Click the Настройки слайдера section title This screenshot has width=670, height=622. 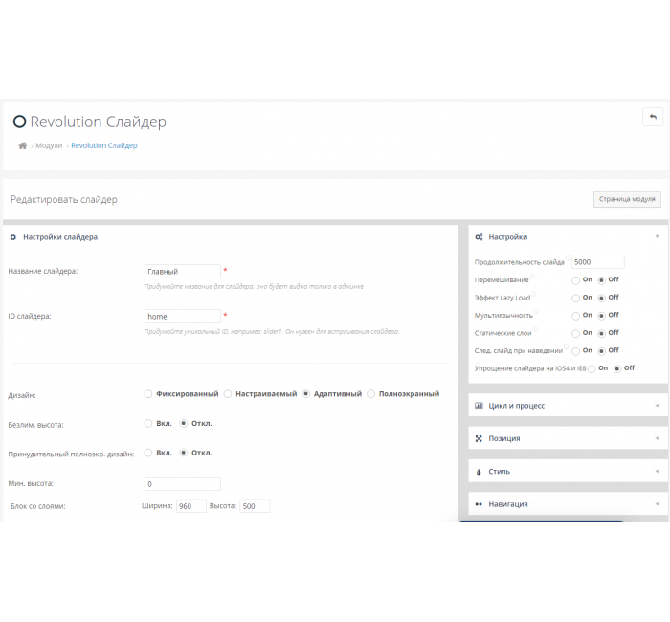click(x=60, y=237)
